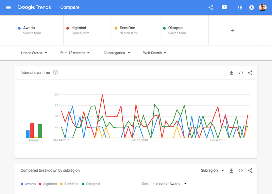
Task: Click the Nov 4, 2018 axis label
Action: (x=218, y=140)
